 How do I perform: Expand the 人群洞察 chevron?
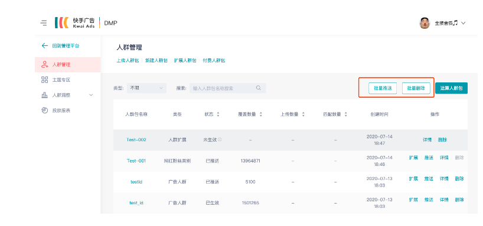click(91, 95)
